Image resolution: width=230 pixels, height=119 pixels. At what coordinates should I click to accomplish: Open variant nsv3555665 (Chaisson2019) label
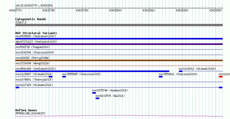click(x=82, y=74)
